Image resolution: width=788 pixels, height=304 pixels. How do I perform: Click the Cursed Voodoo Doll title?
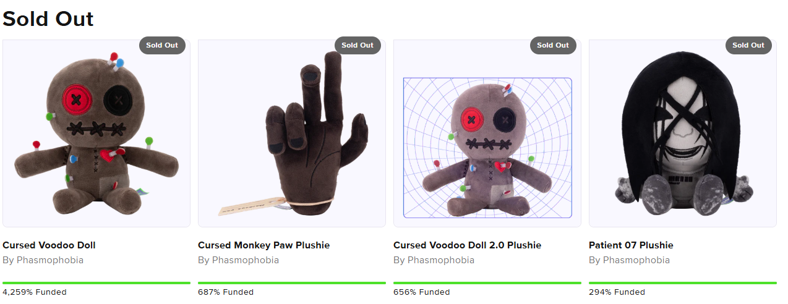tap(49, 245)
